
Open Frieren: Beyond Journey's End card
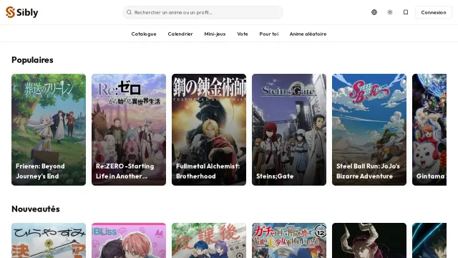49,130
